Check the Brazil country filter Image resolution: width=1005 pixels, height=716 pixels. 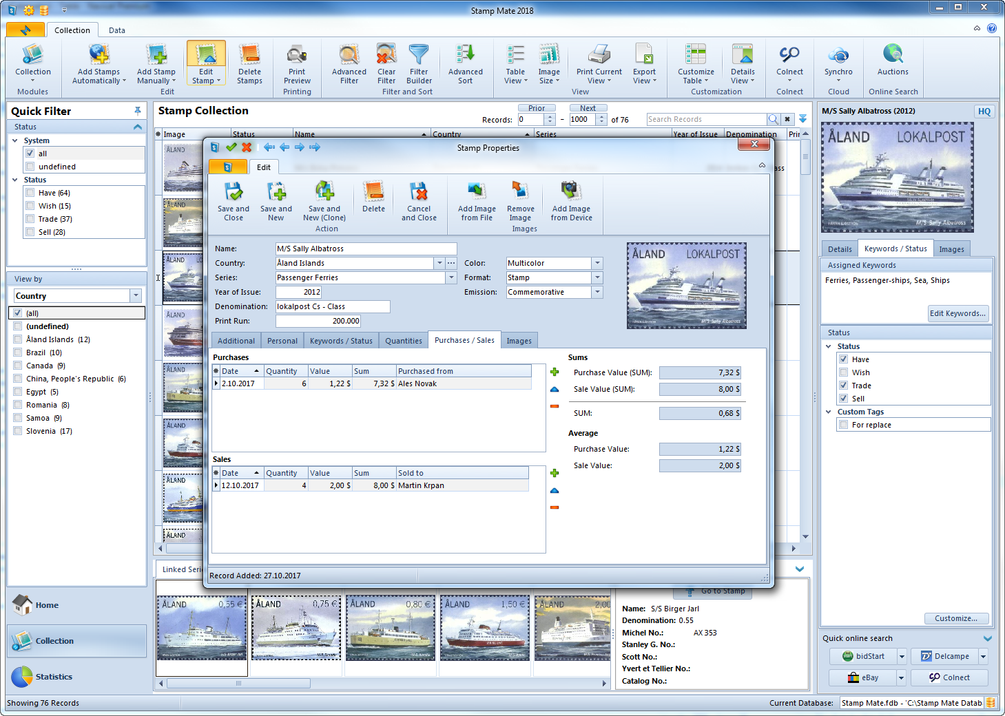(18, 352)
